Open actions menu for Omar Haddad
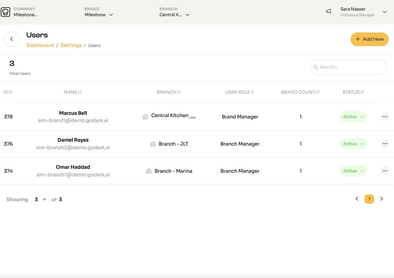Screen dimensions: 394x278 coord(385,171)
